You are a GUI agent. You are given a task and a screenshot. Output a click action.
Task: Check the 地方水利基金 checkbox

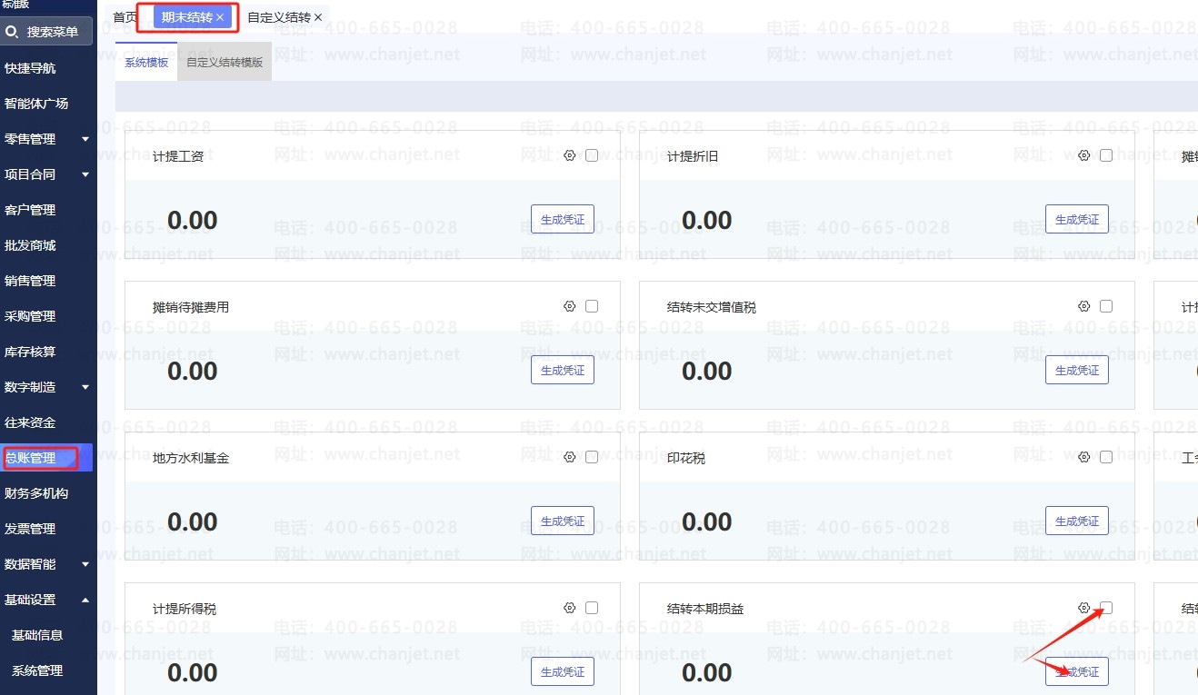592,457
